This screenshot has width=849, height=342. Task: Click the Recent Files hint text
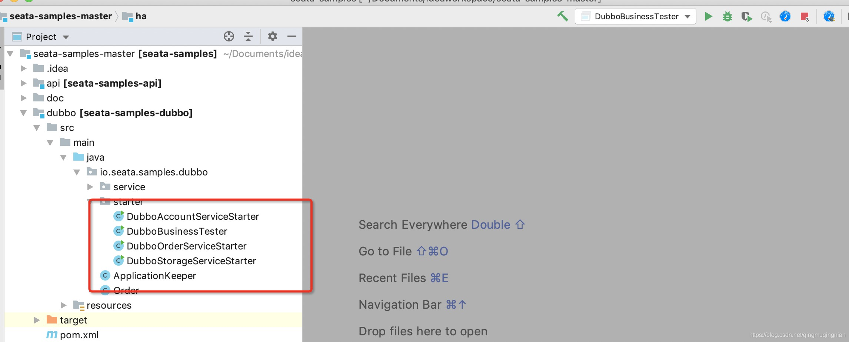(403, 278)
